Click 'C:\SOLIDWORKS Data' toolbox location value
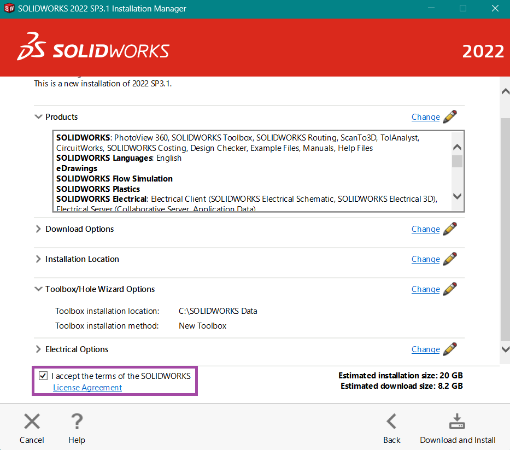Screen dimensions: 510x450 (218, 311)
